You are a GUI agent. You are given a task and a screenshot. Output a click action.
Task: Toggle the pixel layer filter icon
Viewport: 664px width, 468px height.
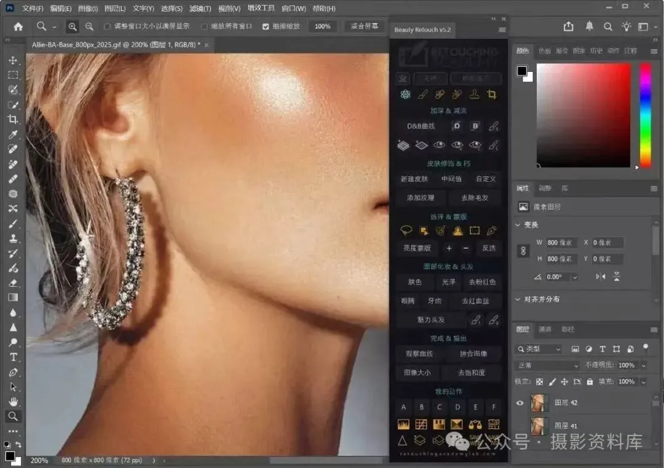click(x=575, y=349)
